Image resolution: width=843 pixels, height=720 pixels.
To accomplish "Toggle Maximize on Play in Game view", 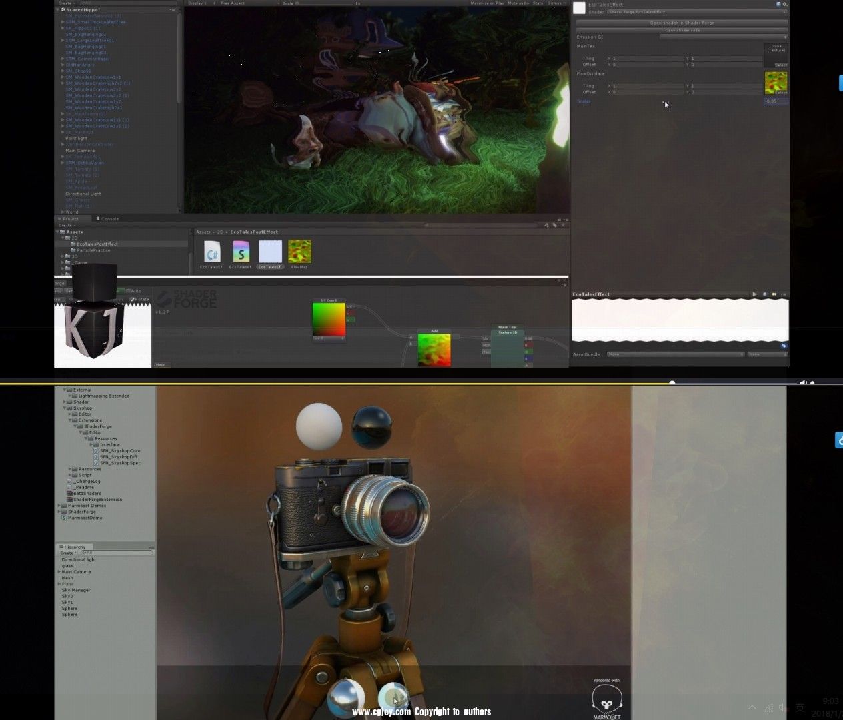I will 487,3.
